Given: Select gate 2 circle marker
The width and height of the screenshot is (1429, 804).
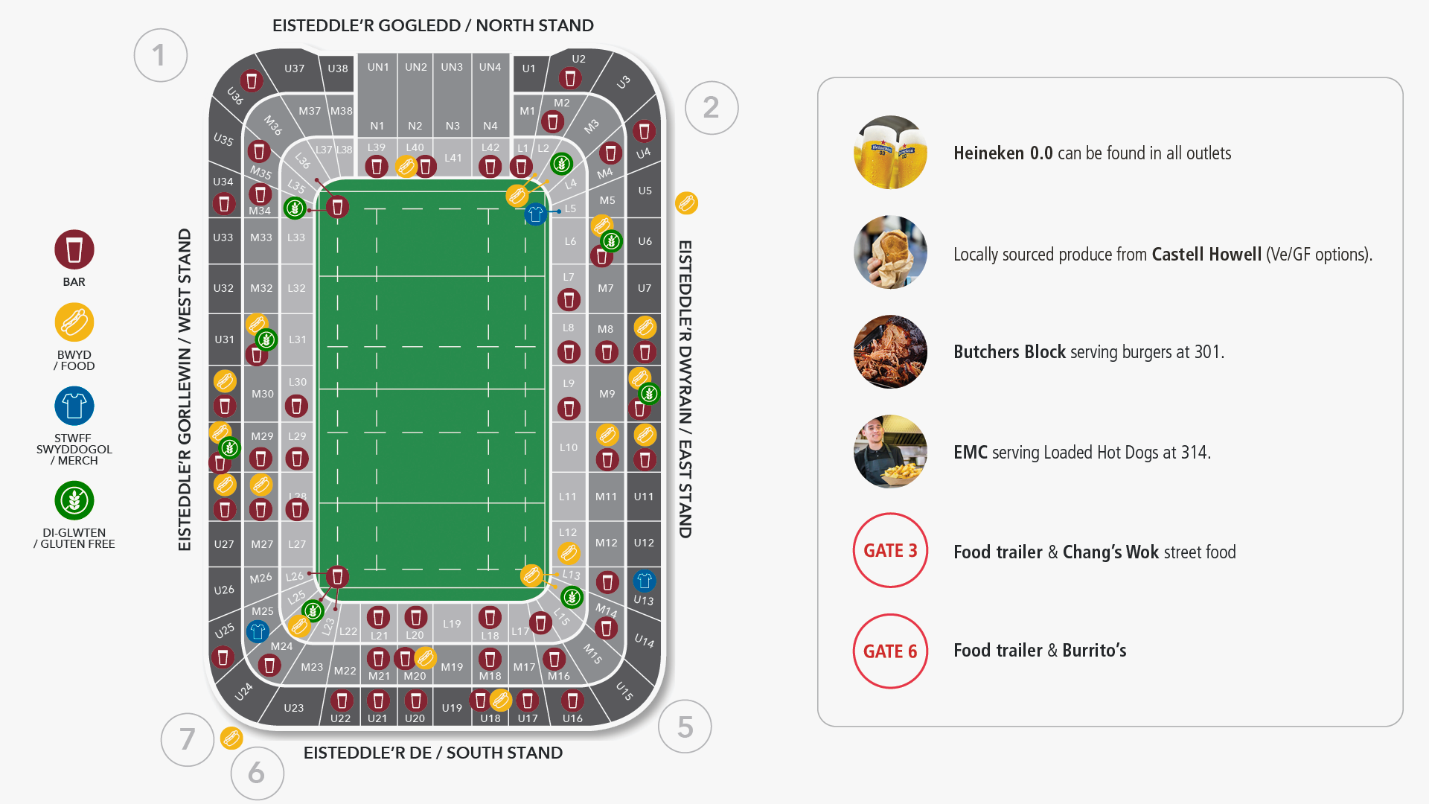Looking at the screenshot, I should click(x=711, y=108).
